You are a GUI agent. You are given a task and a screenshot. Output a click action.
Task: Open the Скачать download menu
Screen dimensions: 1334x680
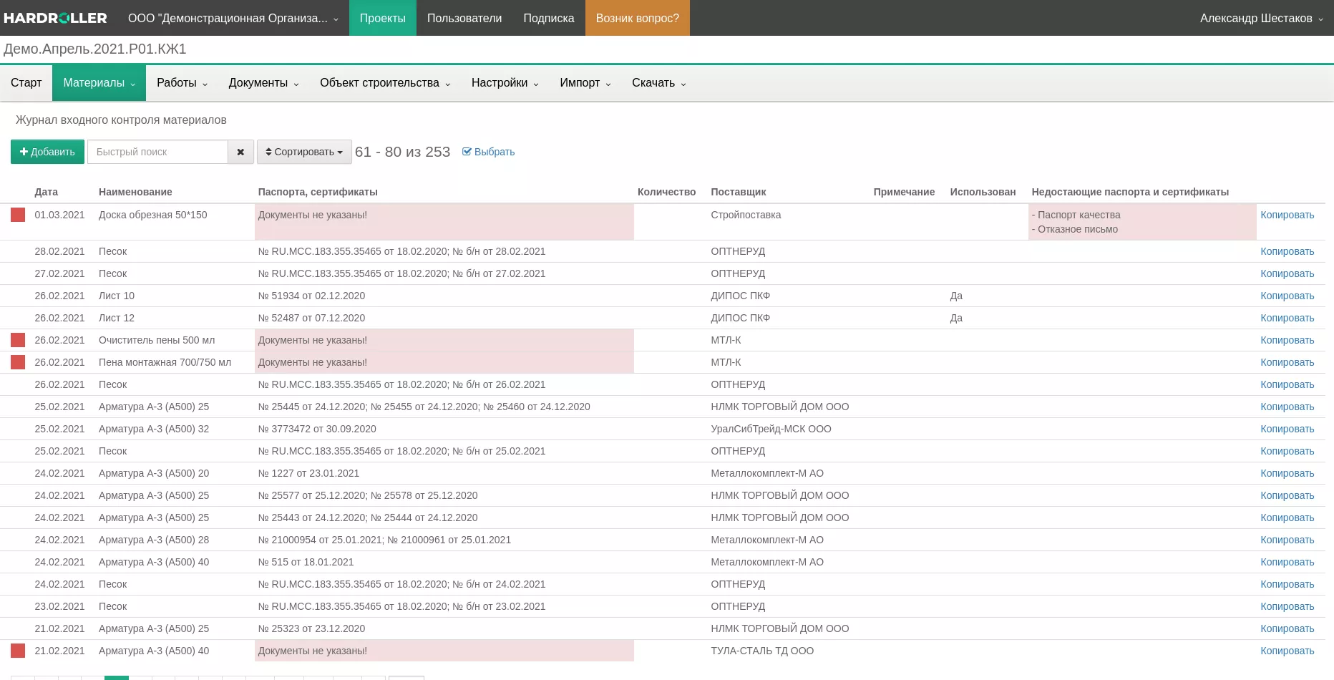point(658,83)
